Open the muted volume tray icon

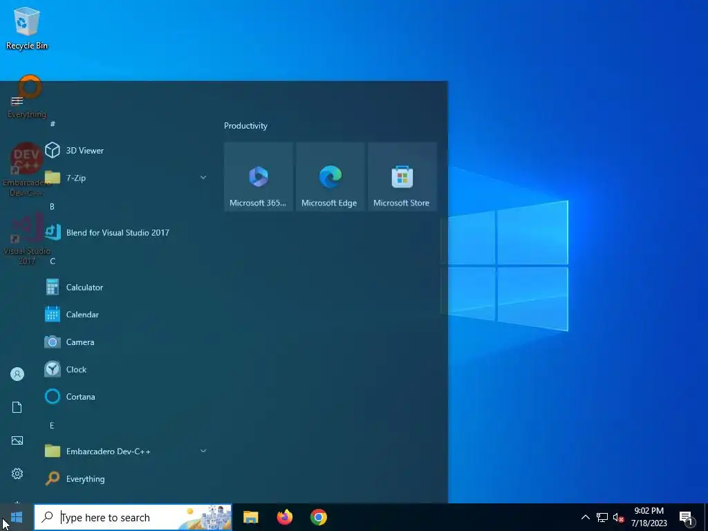618,517
